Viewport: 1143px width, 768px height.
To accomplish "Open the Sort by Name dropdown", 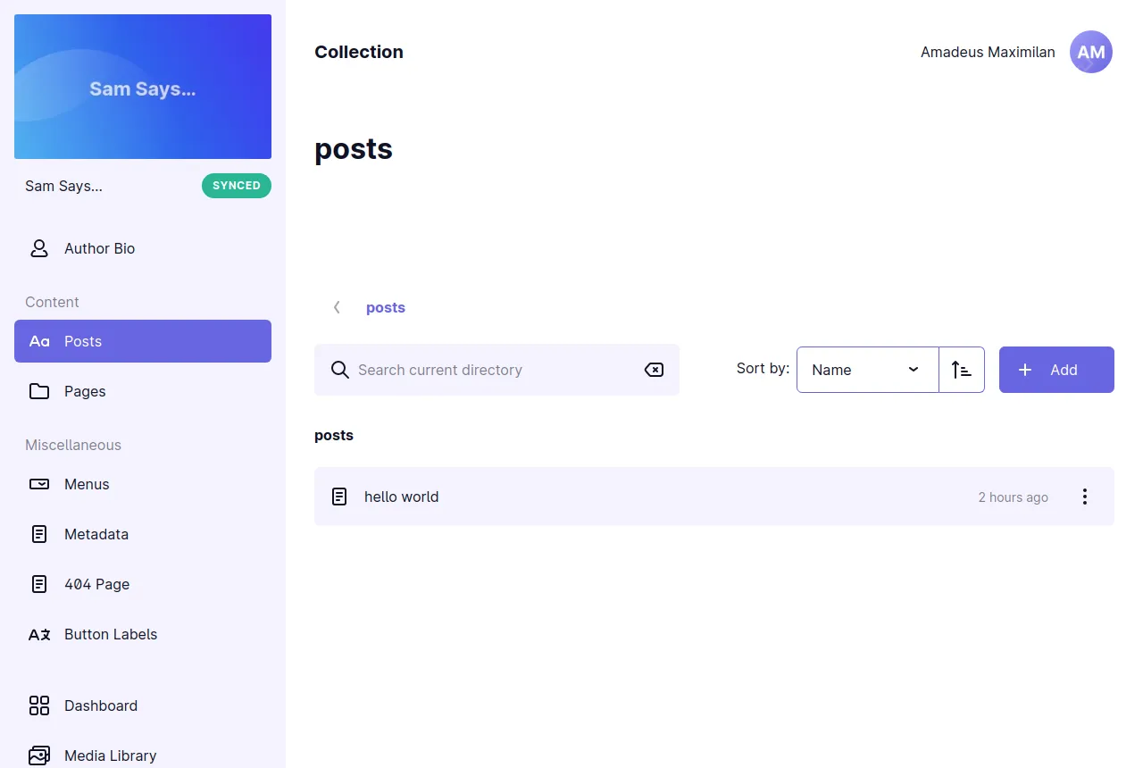I will click(866, 369).
